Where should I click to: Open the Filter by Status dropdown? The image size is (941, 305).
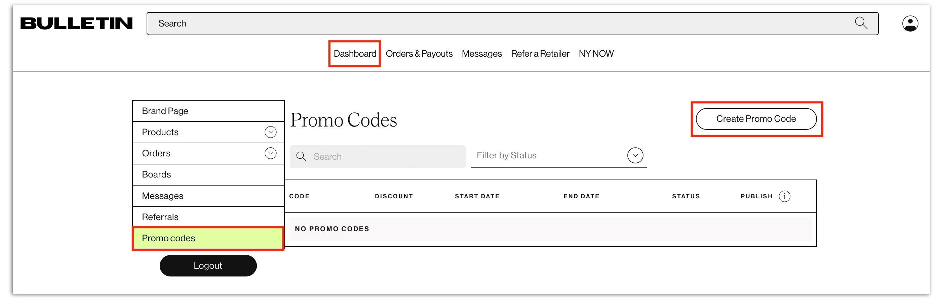[x=635, y=156]
